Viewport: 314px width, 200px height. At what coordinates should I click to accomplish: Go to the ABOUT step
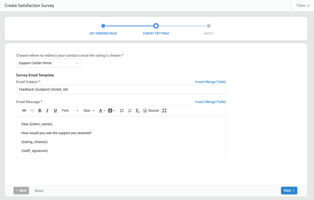[x=208, y=33]
